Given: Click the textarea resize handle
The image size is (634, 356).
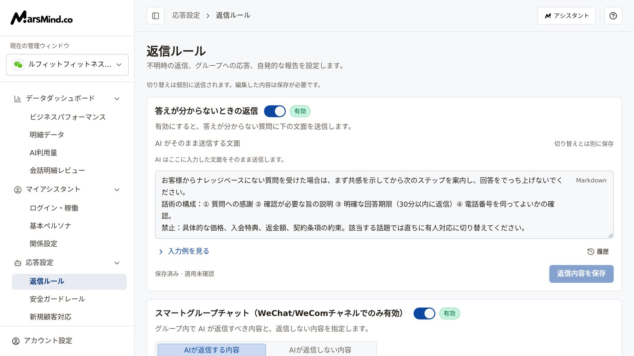Looking at the screenshot, I should pyautogui.click(x=610, y=235).
